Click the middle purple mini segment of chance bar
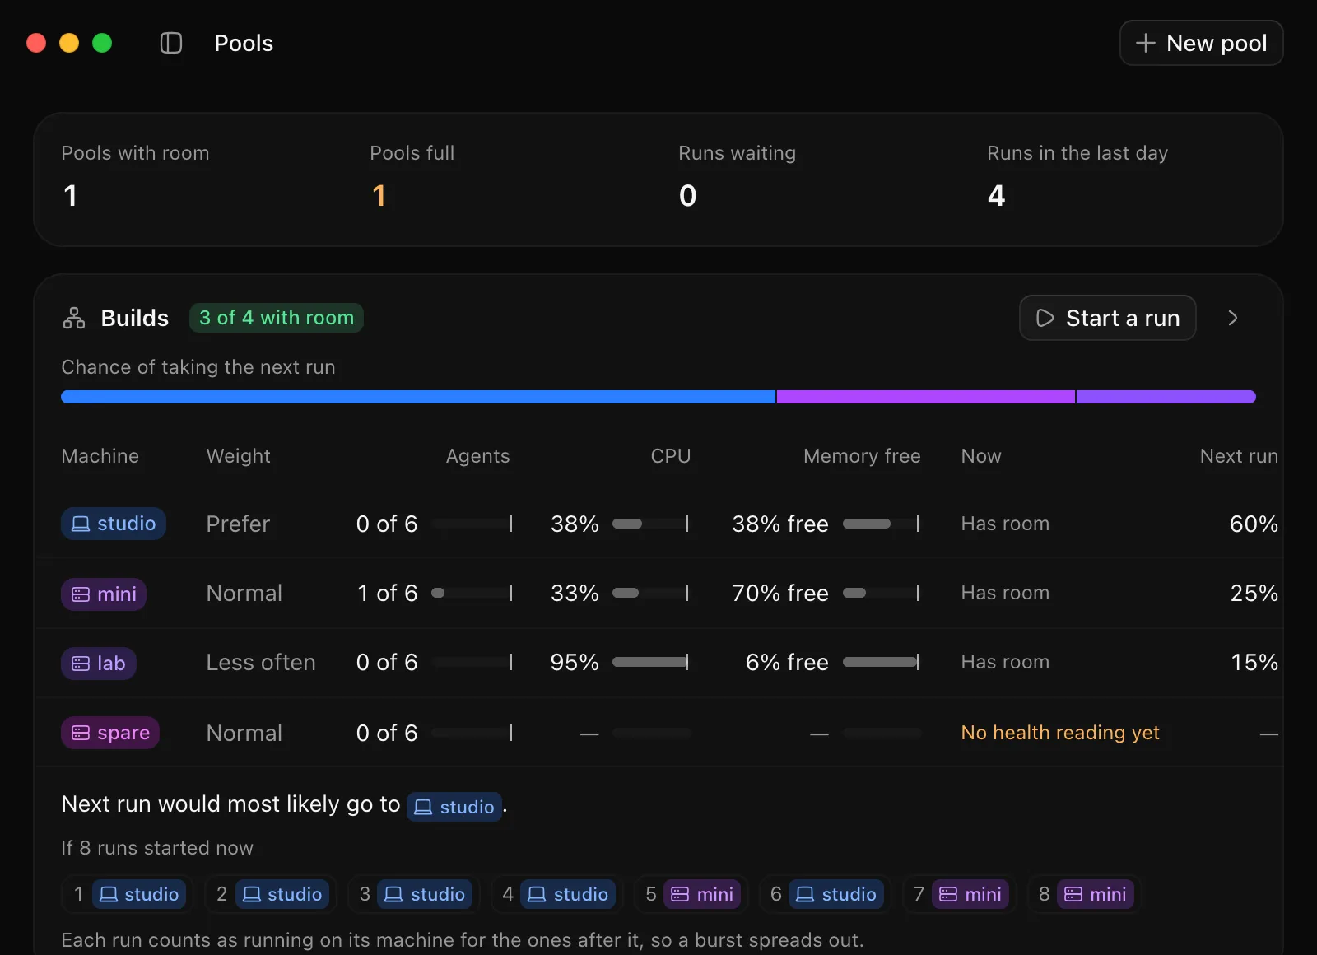1317x955 pixels. tap(926, 397)
